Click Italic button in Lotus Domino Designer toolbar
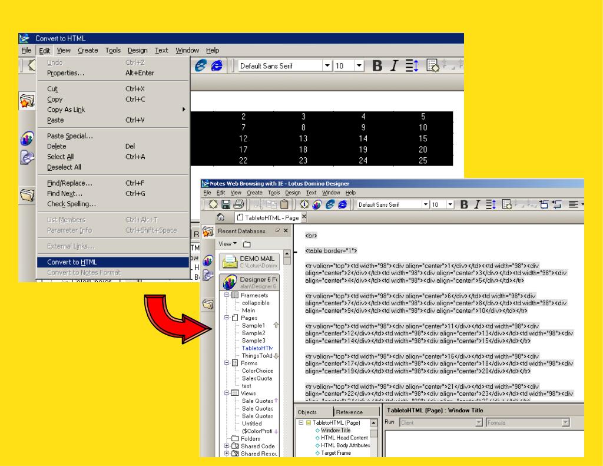Image resolution: width=603 pixels, height=466 pixels. (477, 204)
